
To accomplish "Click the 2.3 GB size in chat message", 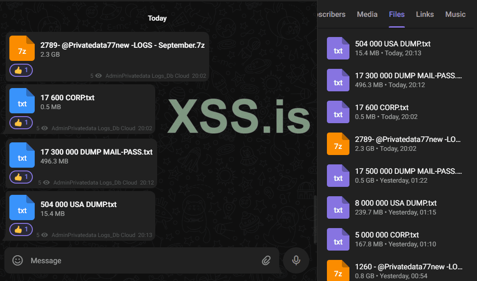I will click(x=50, y=55).
